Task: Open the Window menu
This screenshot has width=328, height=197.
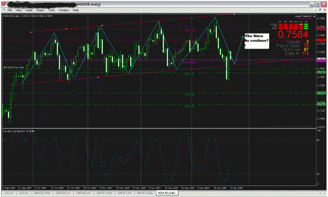Action: 64,10
